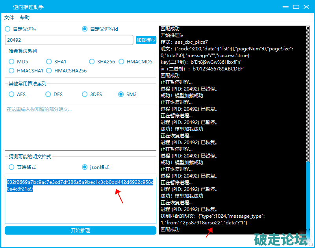Choose the SHA256 hash algorithm
Image resolution: width=315 pixels, height=248 pixels.
coord(92,61)
